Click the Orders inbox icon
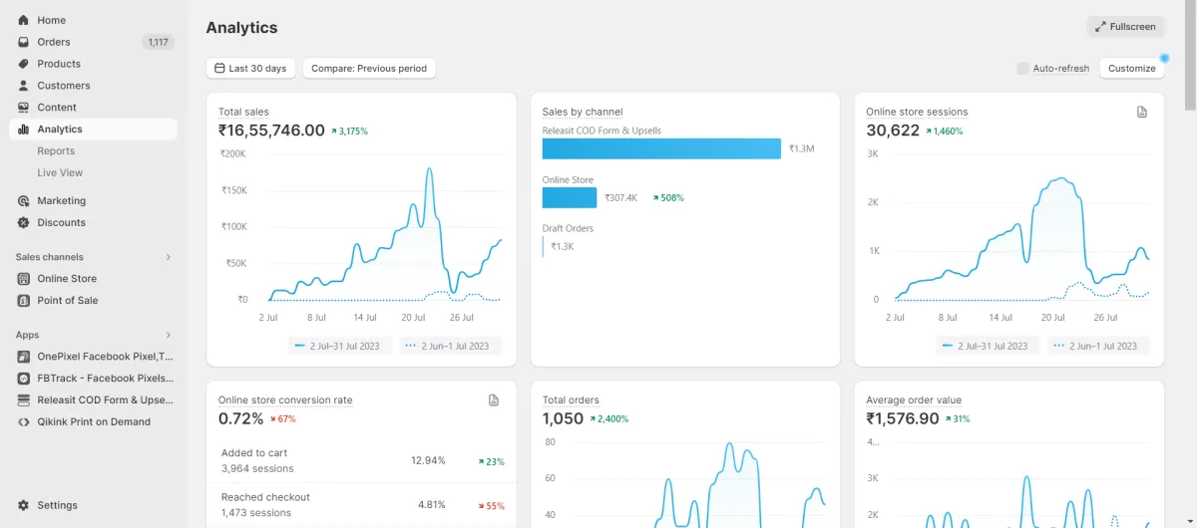This screenshot has height=528, width=1197. click(23, 42)
